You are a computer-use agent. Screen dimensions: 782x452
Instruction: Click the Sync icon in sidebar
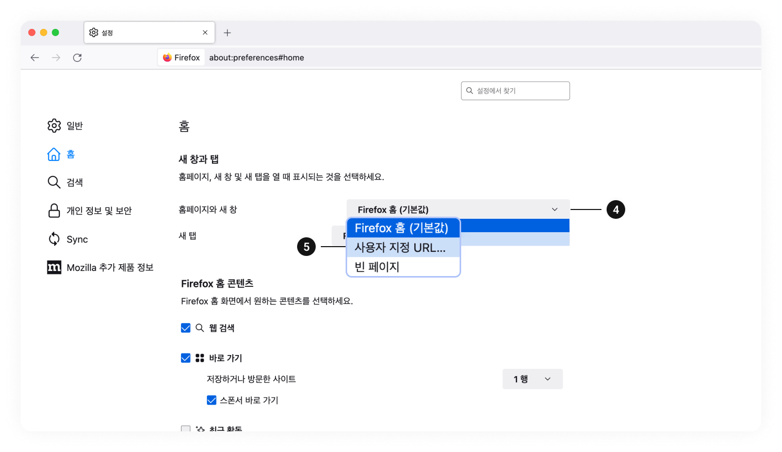click(54, 238)
